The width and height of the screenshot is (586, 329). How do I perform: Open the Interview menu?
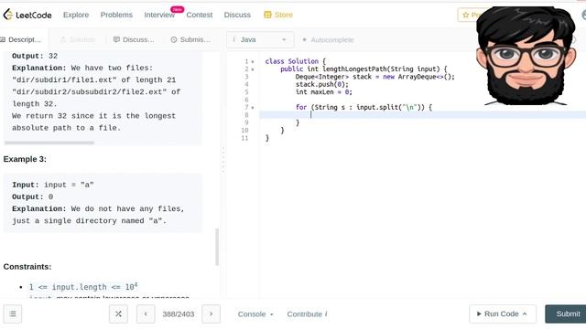click(159, 15)
